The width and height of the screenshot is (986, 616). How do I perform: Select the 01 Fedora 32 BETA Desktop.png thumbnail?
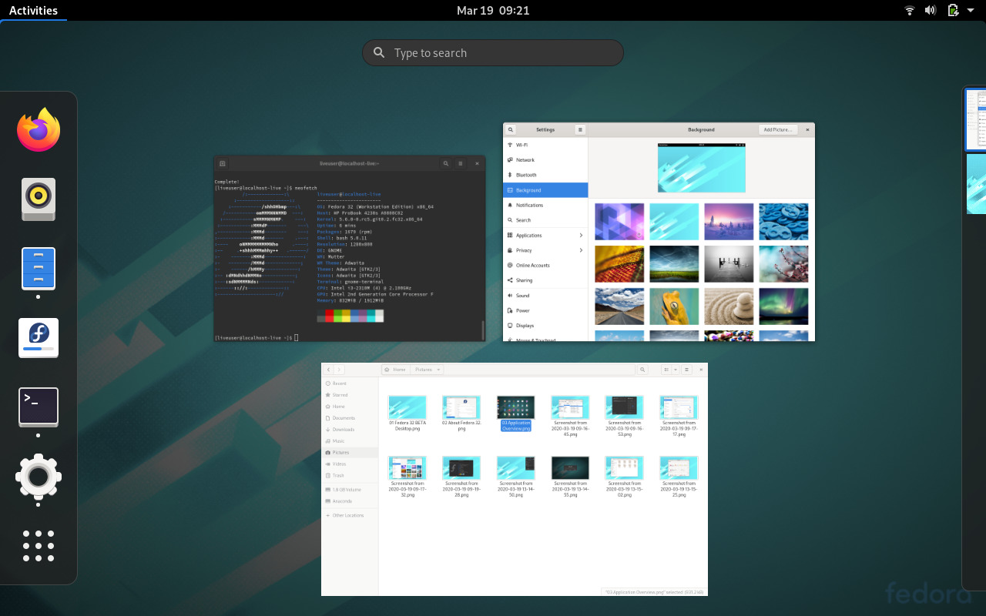(x=407, y=407)
